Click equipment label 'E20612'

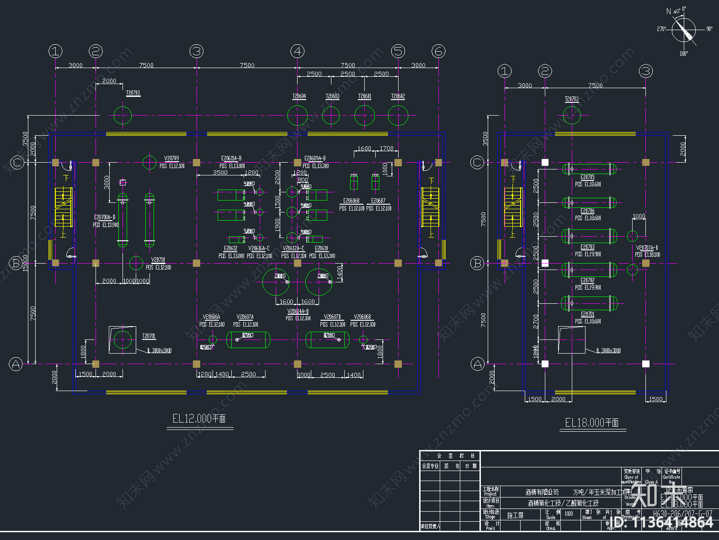(231, 249)
